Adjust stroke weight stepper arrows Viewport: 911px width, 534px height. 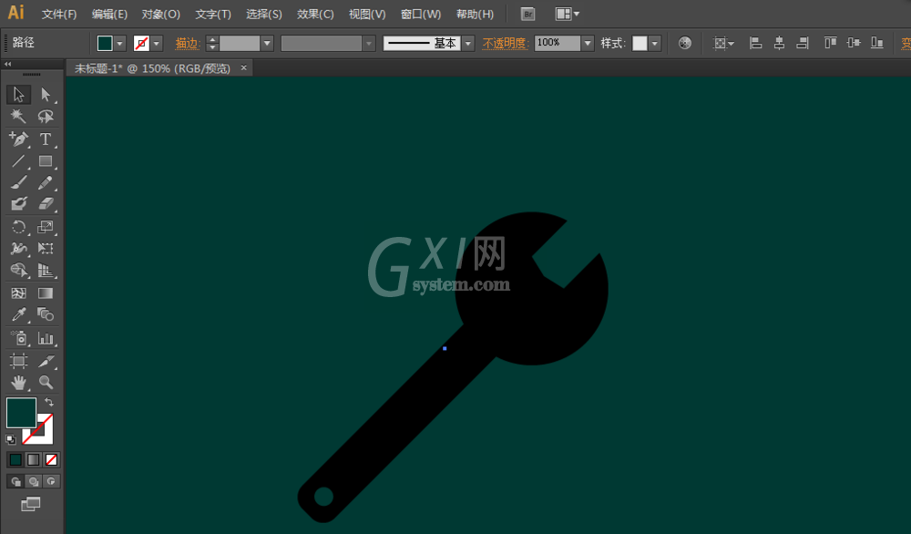pos(212,44)
